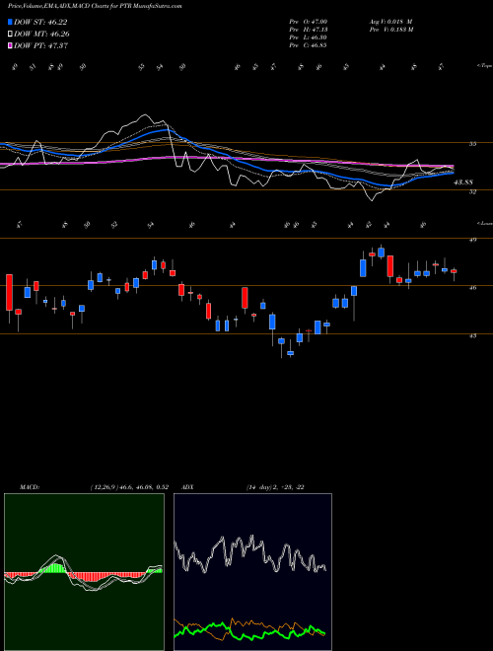
Task: Click the 'Pre L: 46.30' low value
Action: [308, 37]
